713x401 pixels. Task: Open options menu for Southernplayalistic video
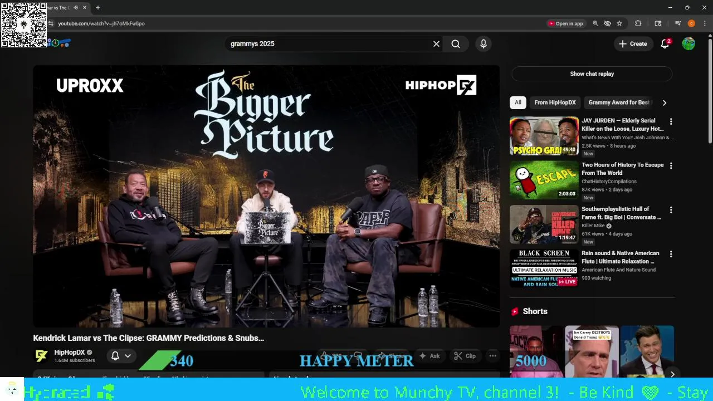pyautogui.click(x=671, y=210)
